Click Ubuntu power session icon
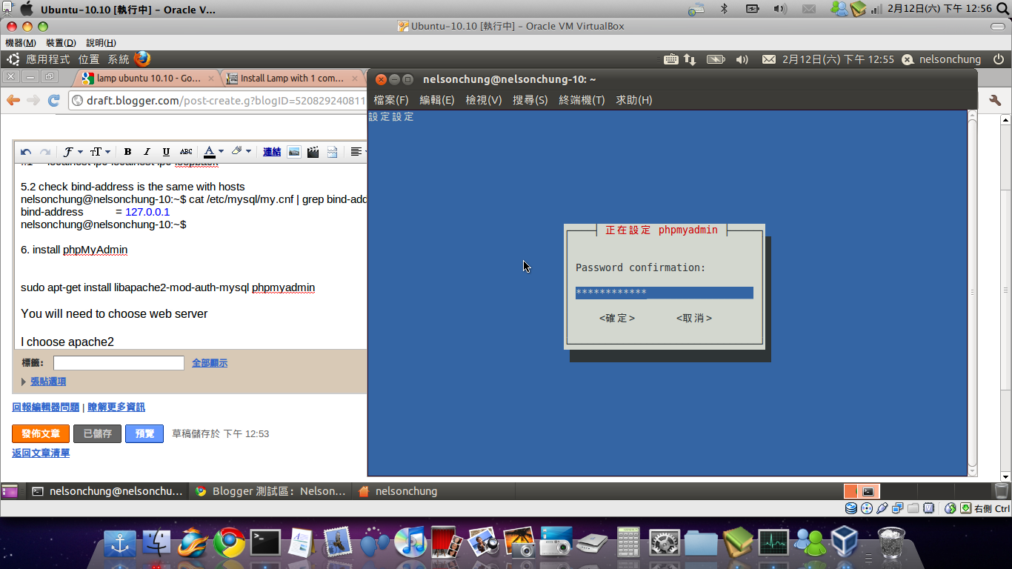The image size is (1012, 569). [999, 59]
